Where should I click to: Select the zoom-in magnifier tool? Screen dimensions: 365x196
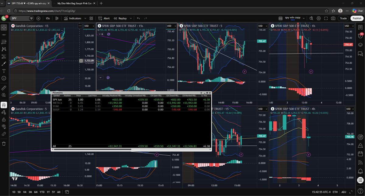[4, 95]
